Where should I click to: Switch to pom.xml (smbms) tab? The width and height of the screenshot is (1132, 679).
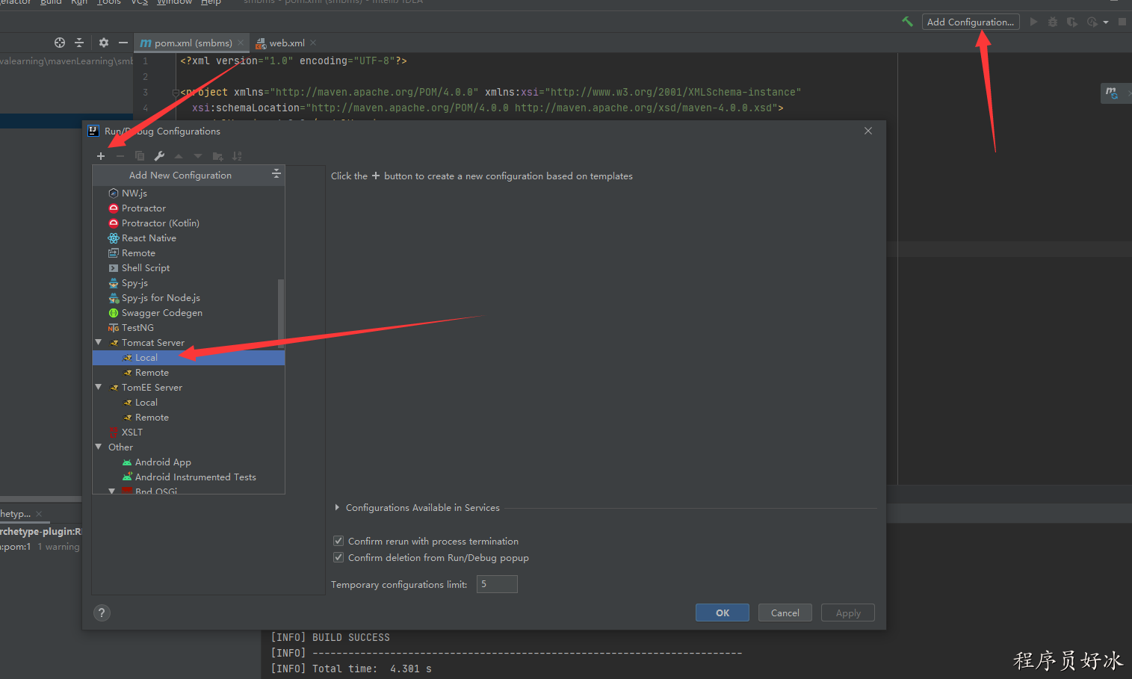click(x=193, y=43)
